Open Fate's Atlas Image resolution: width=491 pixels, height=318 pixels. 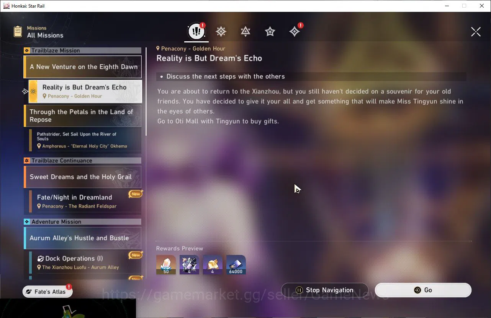click(47, 292)
